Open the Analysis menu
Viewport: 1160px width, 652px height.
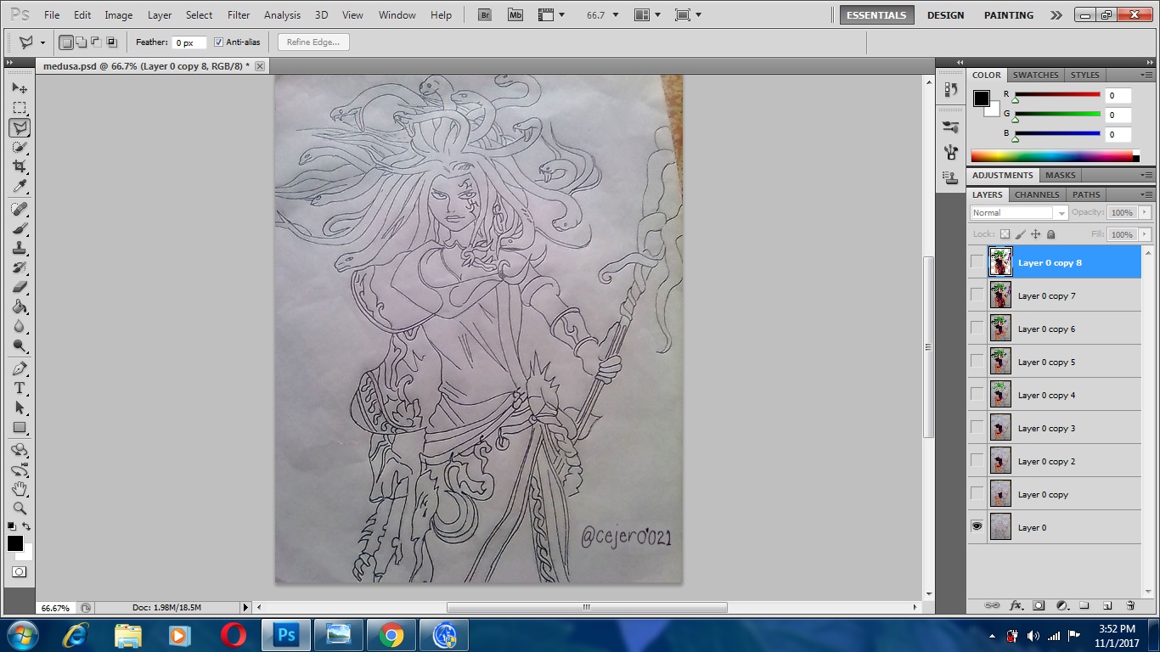pos(282,15)
